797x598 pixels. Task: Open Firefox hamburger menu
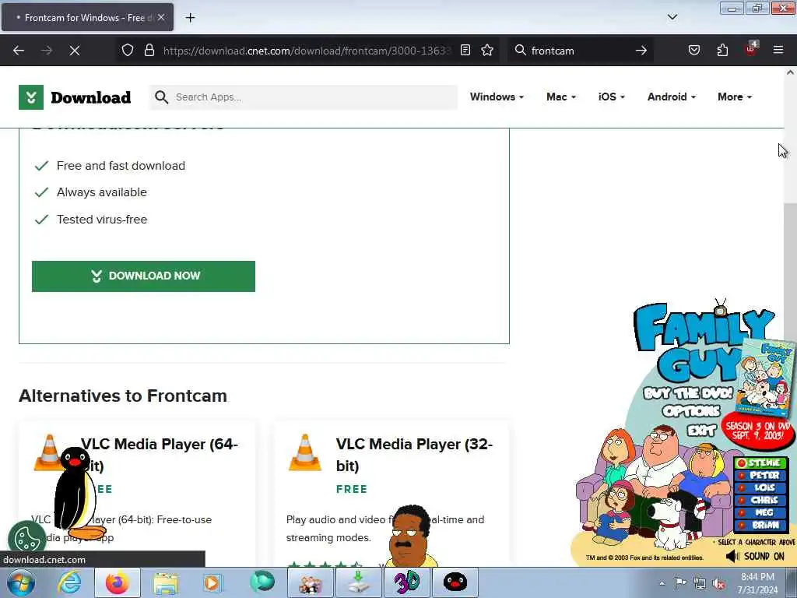pyautogui.click(x=778, y=51)
